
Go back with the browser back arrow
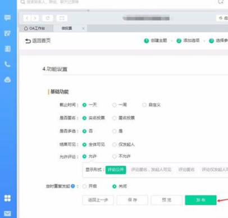click(x=27, y=18)
